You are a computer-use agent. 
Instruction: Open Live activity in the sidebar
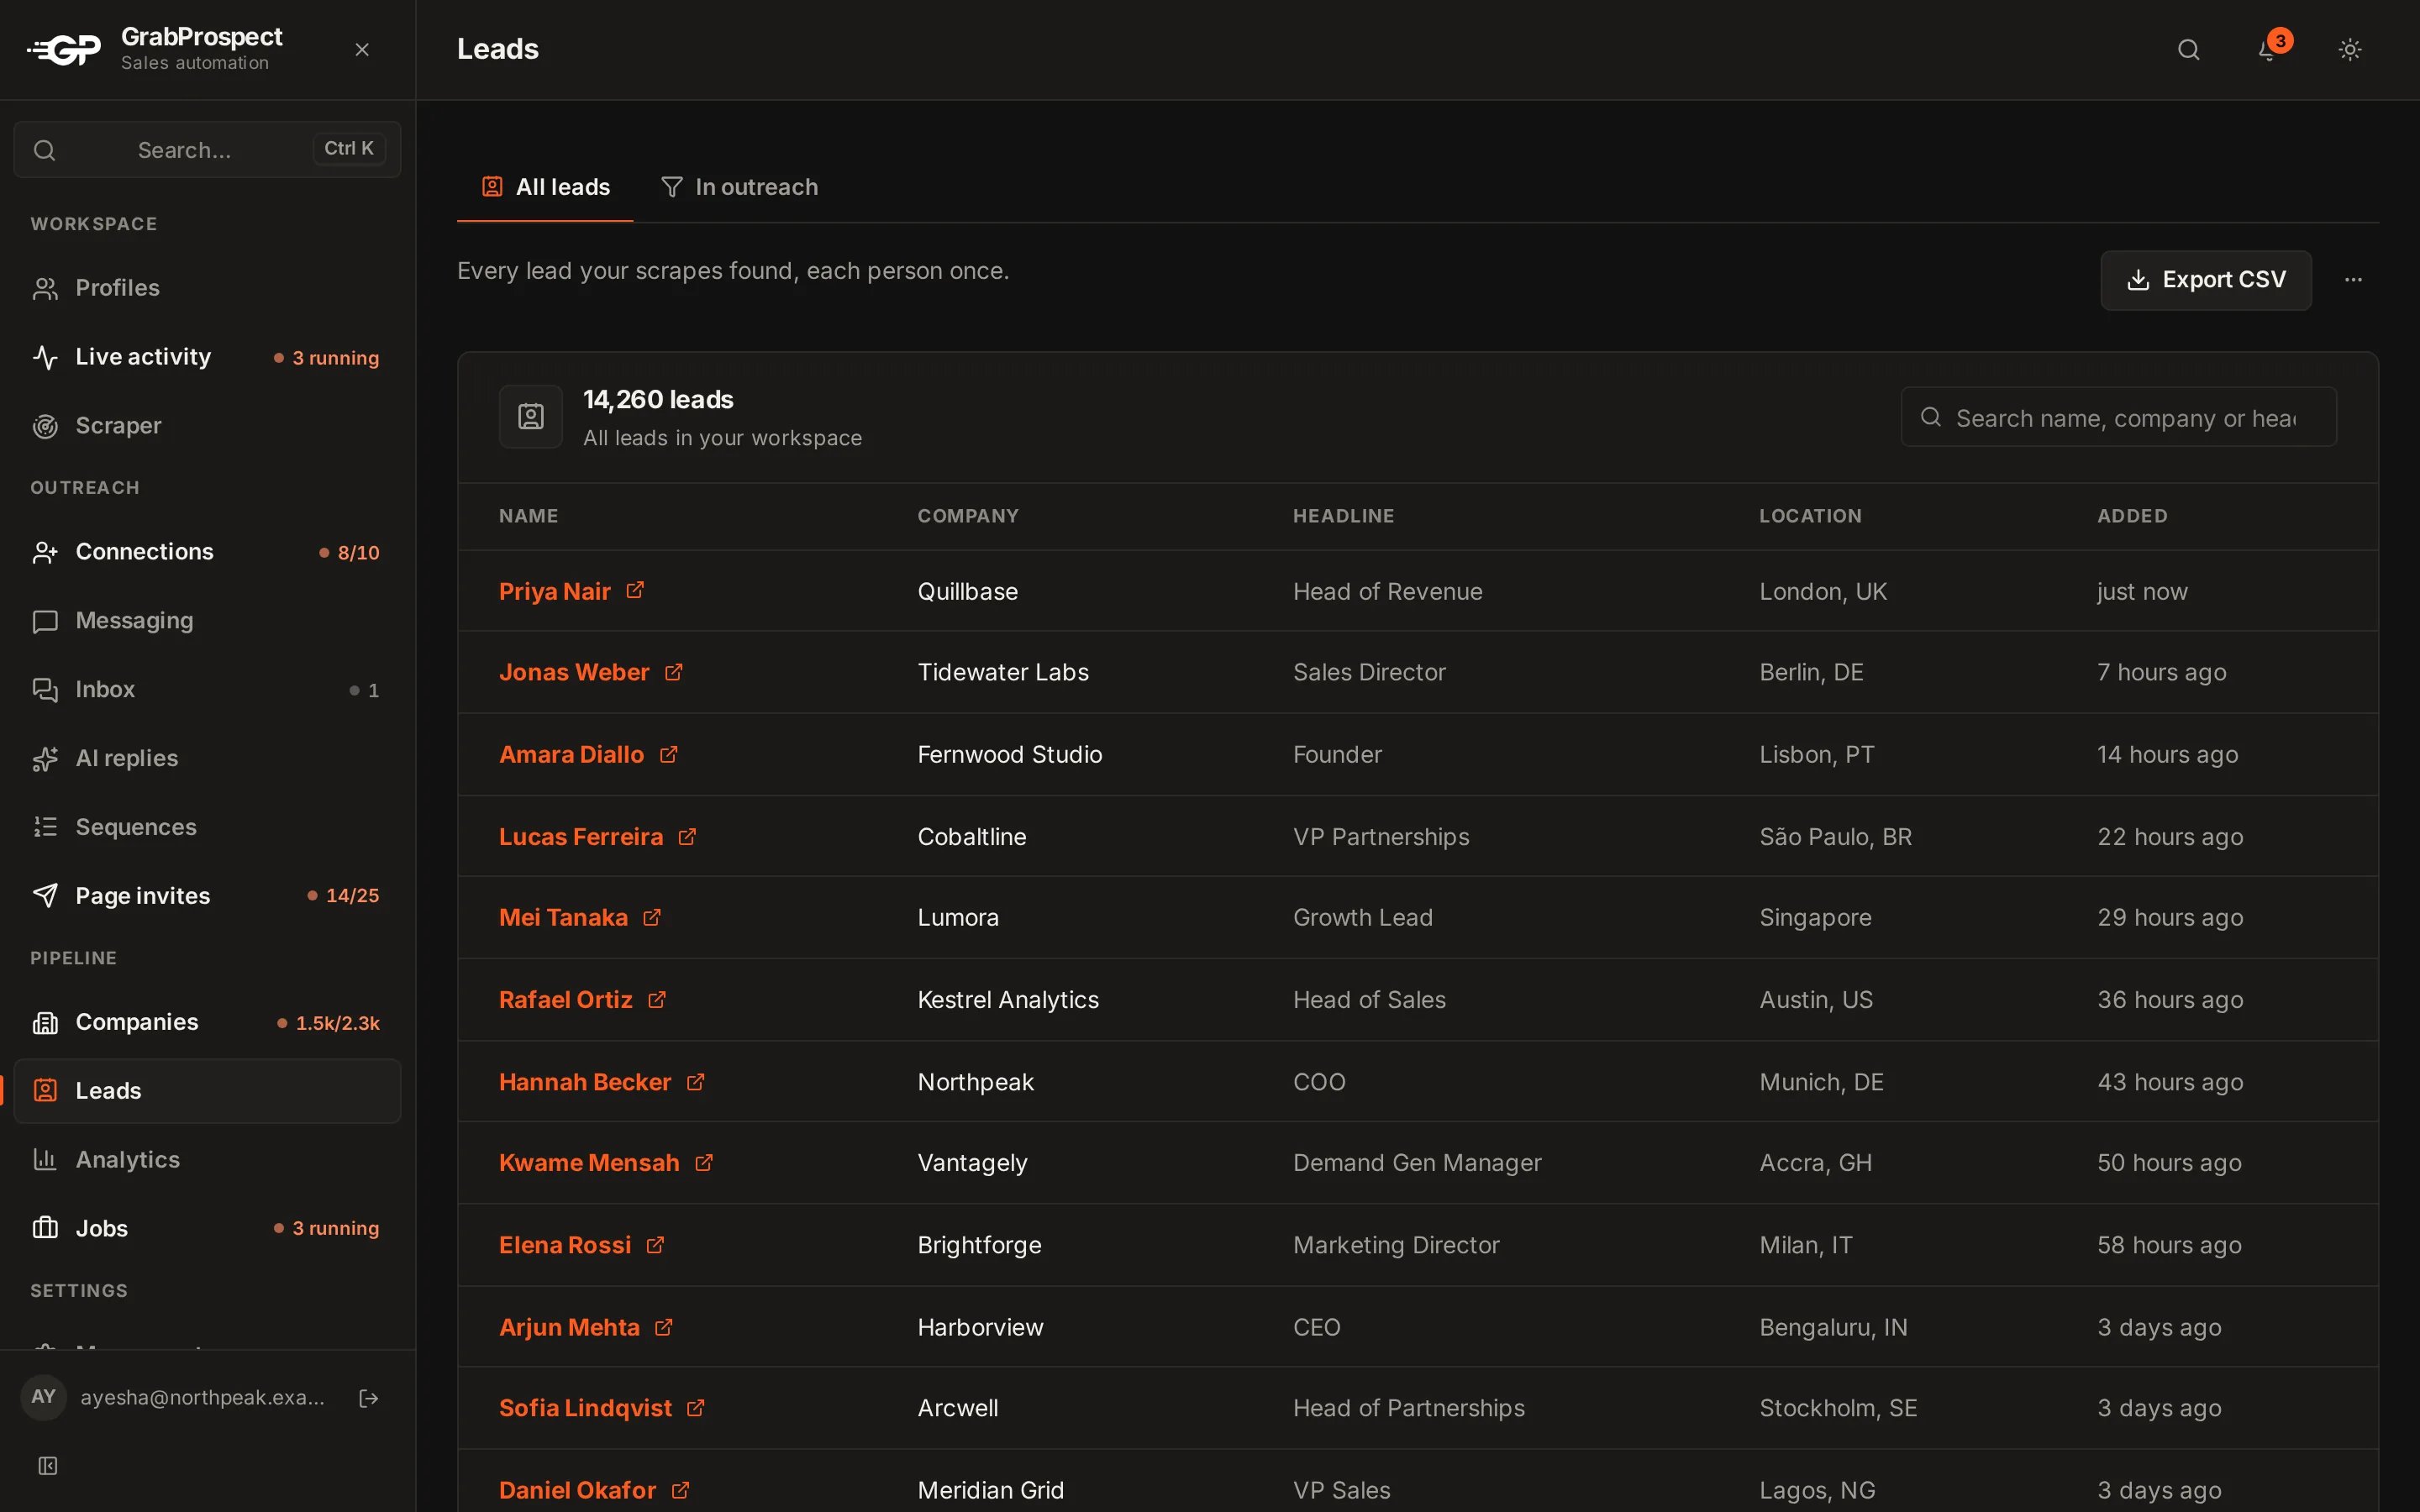[207, 357]
